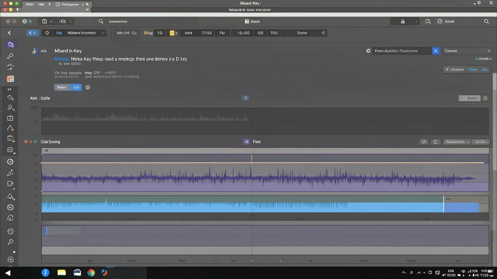
Task: Click the magnifier icon near sidebar bottom
Action: (10, 242)
